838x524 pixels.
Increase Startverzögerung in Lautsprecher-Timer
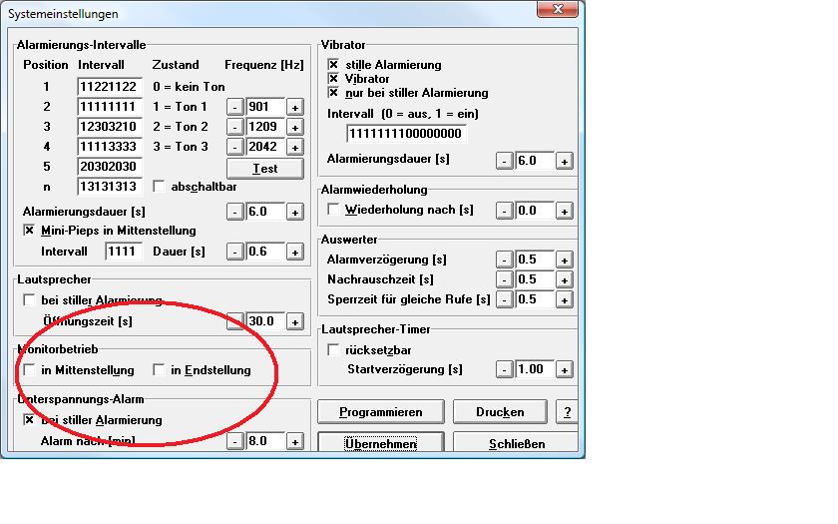coord(565,370)
